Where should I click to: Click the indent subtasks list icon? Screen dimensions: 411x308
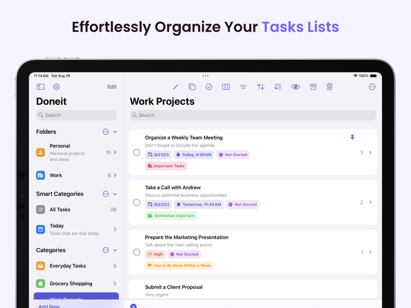[x=278, y=87]
